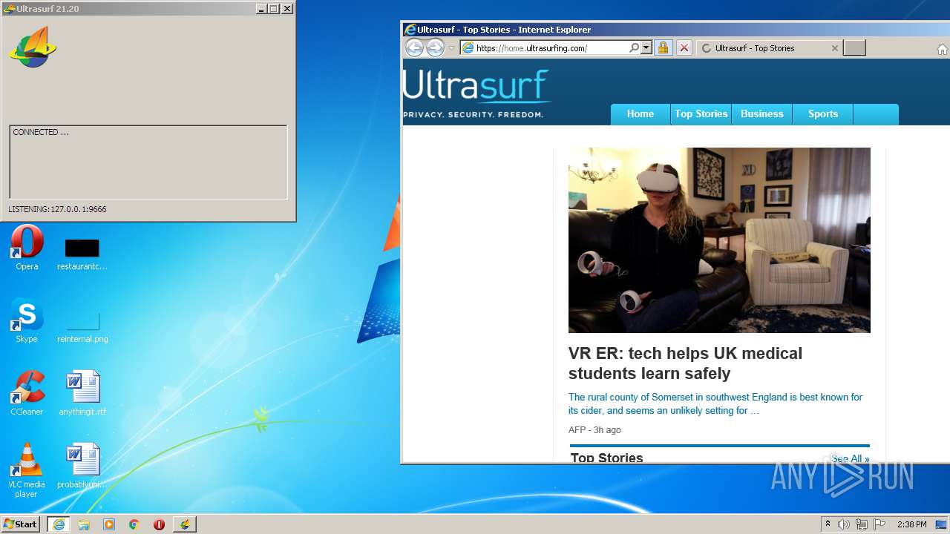Click the security lock icon
Viewport: 950px width, 534px height.
point(663,47)
